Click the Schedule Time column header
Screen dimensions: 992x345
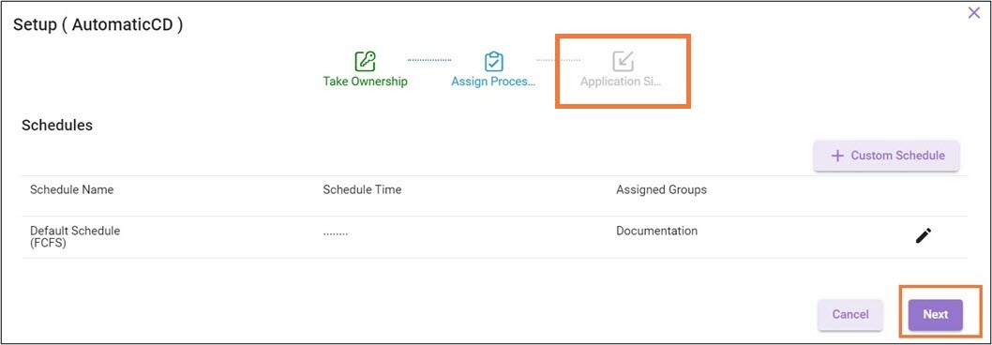(362, 189)
